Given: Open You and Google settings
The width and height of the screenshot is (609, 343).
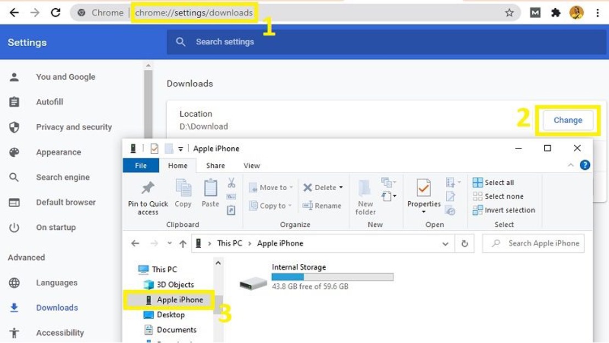Looking at the screenshot, I should [x=65, y=77].
